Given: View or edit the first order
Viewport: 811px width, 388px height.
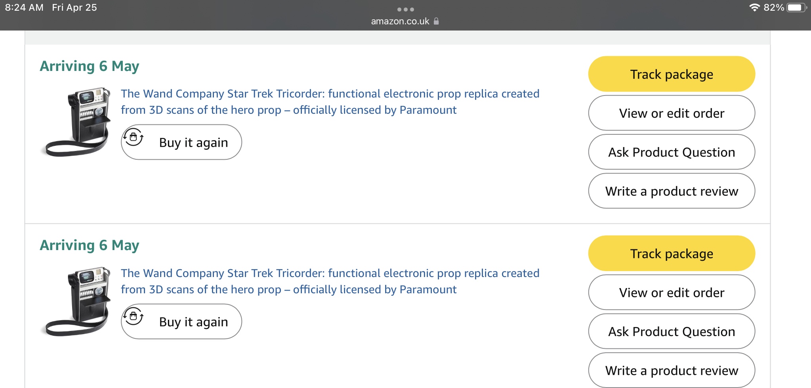Looking at the screenshot, I should coord(672,113).
